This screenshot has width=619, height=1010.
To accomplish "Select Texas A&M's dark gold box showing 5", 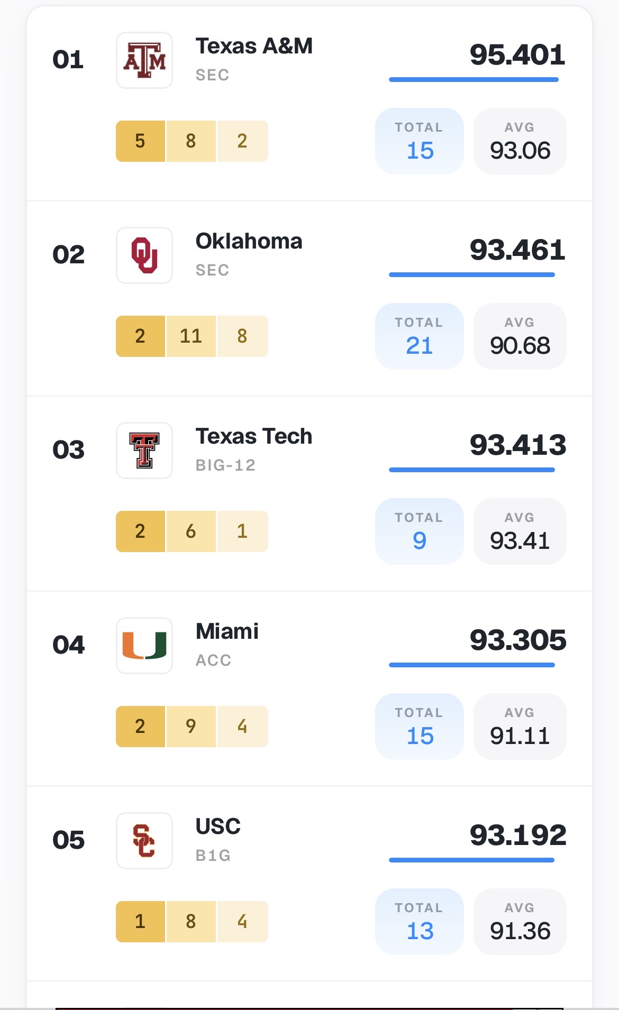I will tap(140, 141).
